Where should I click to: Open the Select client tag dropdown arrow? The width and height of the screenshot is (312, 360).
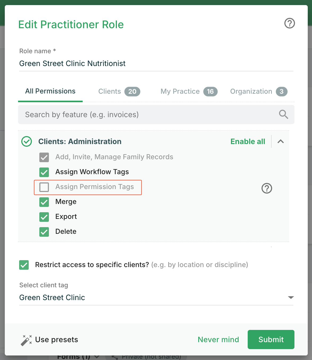click(291, 297)
